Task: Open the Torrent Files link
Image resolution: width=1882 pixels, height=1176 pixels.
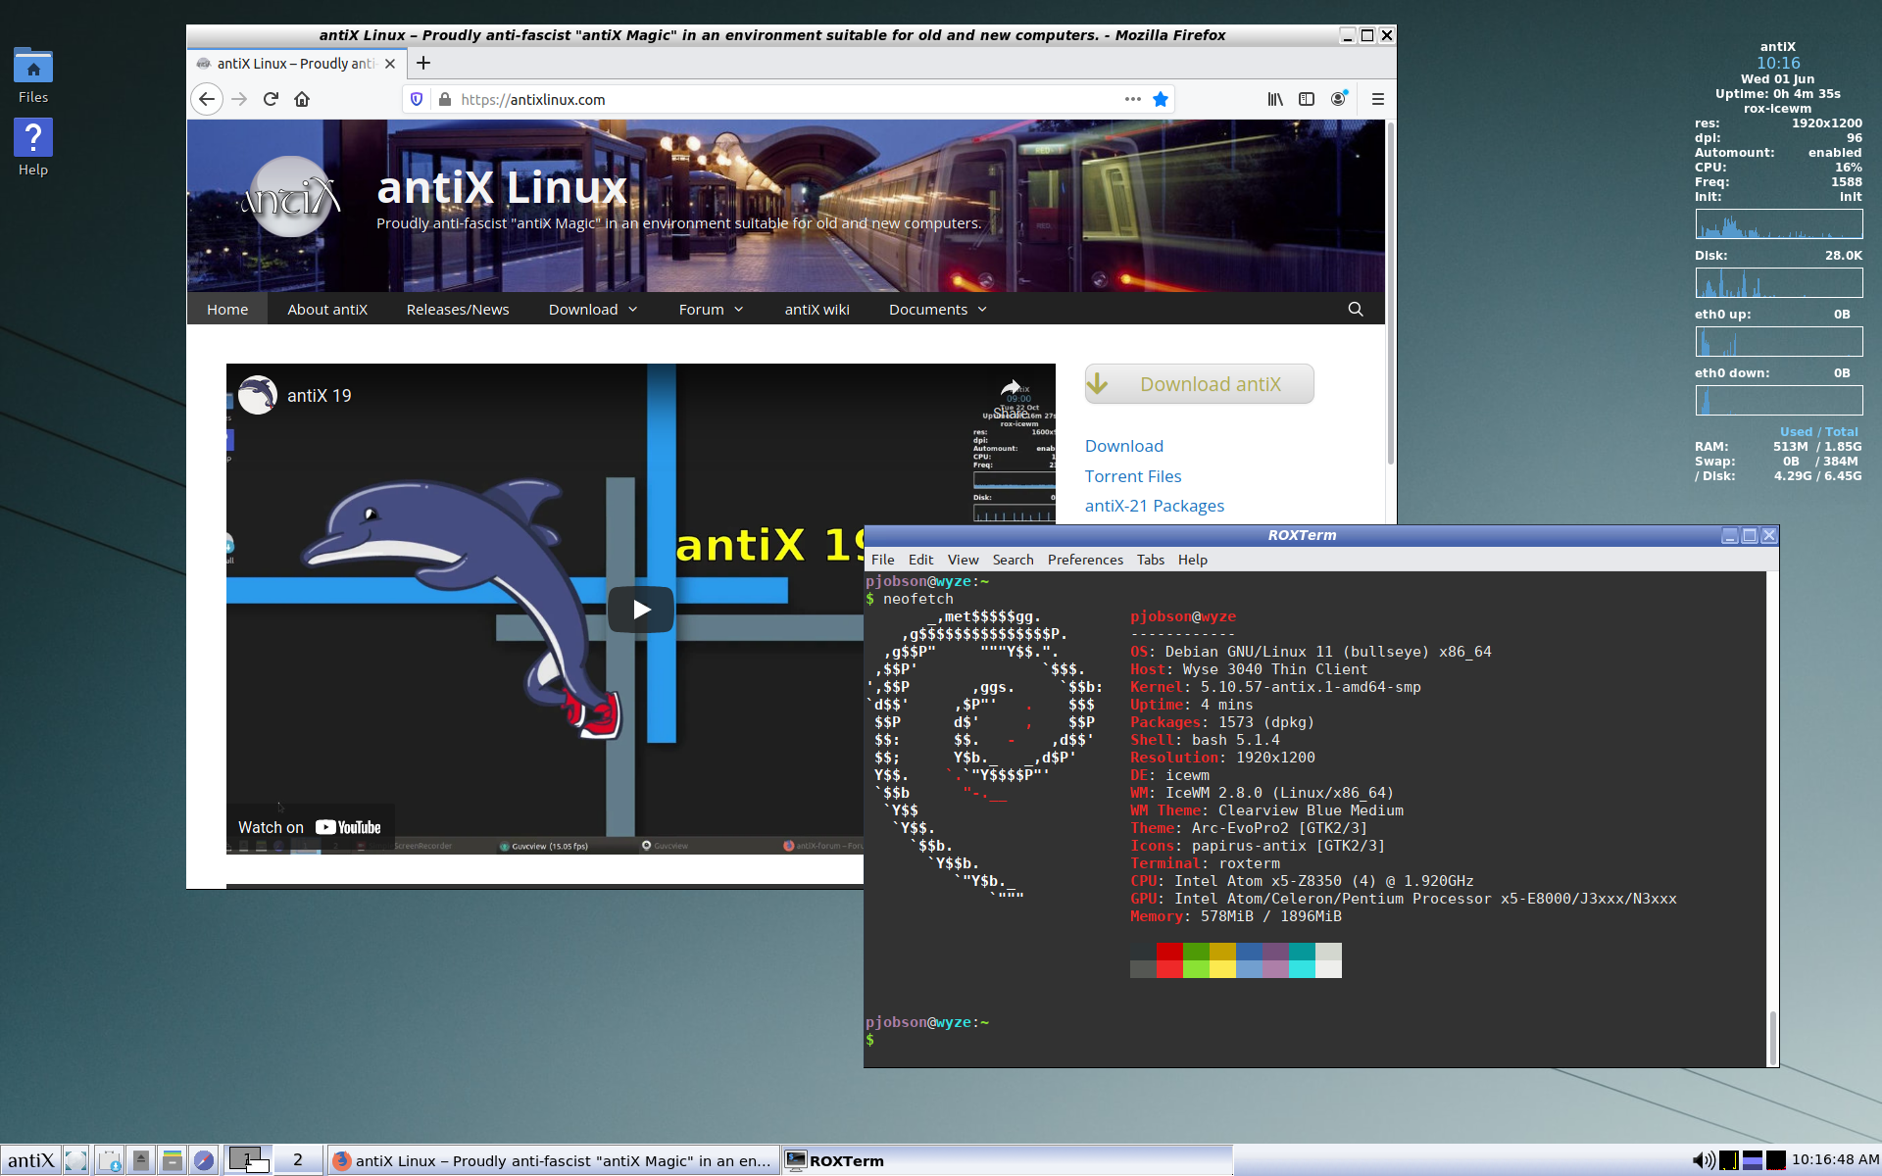Action: pos(1132,476)
